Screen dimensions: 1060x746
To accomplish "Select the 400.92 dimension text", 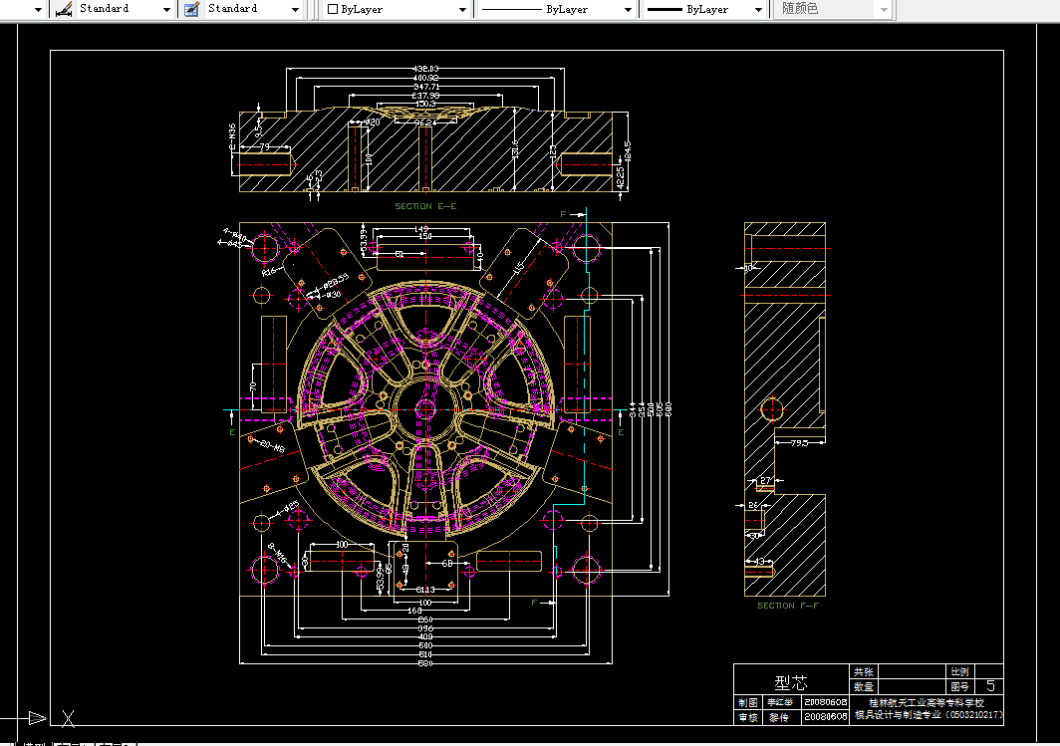I will [426, 78].
